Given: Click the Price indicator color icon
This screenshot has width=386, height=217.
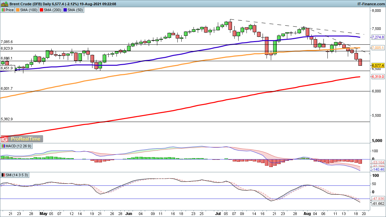Looking at the screenshot, I should [3, 10].
